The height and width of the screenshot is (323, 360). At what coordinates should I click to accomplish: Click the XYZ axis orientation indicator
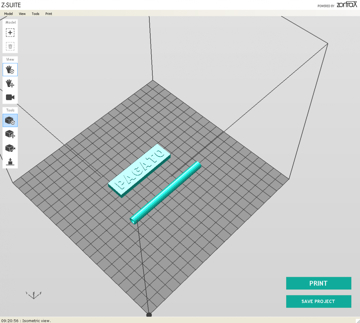[34, 295]
